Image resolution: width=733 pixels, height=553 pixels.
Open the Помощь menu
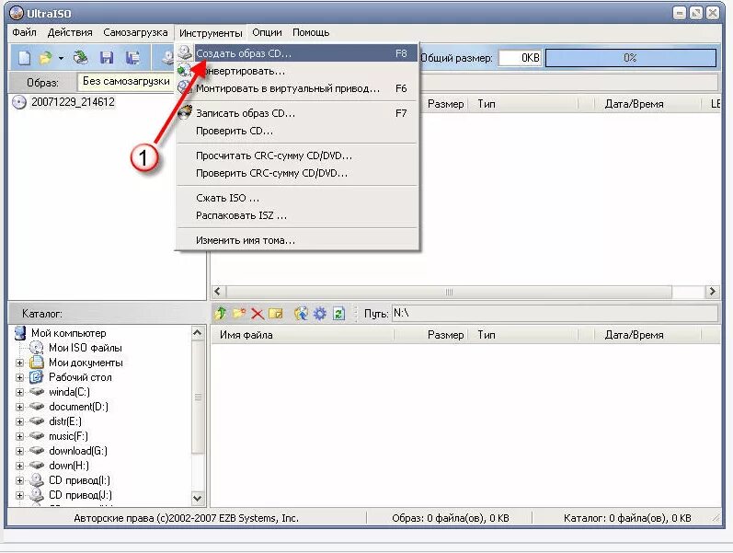coord(311,32)
